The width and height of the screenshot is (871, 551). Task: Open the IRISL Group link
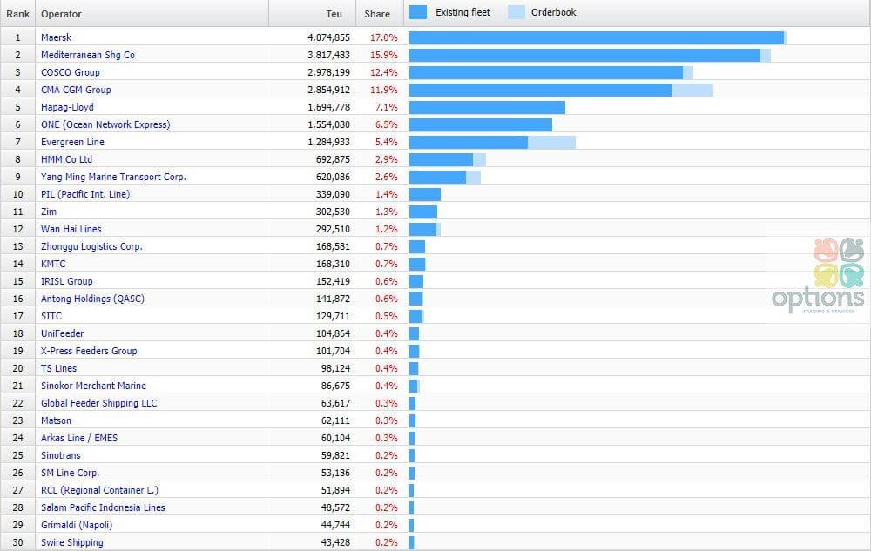coord(67,281)
